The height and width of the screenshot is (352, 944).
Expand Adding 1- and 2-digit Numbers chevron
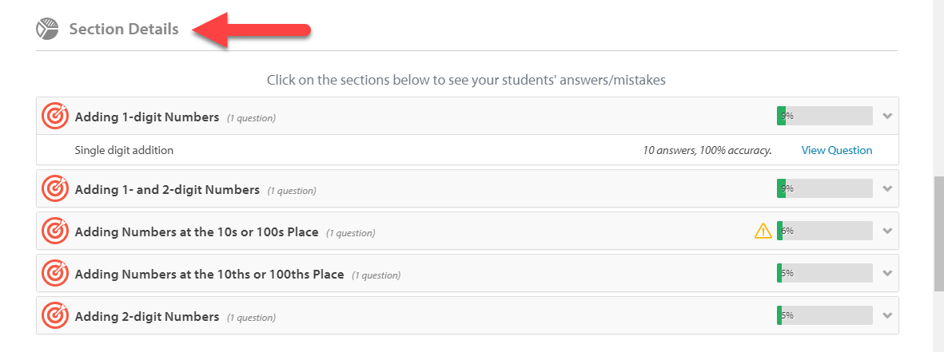point(886,189)
